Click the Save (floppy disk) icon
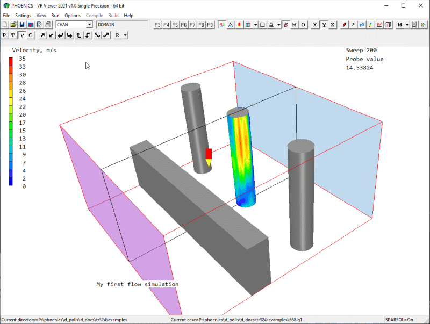 [22, 25]
